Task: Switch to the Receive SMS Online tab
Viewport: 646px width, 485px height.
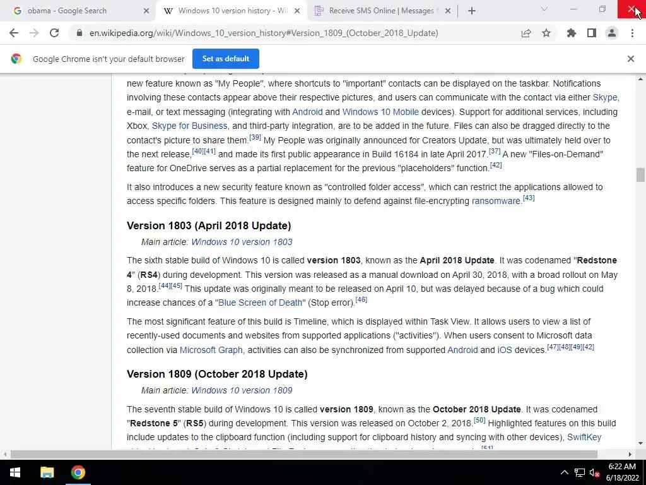Action: [381, 11]
